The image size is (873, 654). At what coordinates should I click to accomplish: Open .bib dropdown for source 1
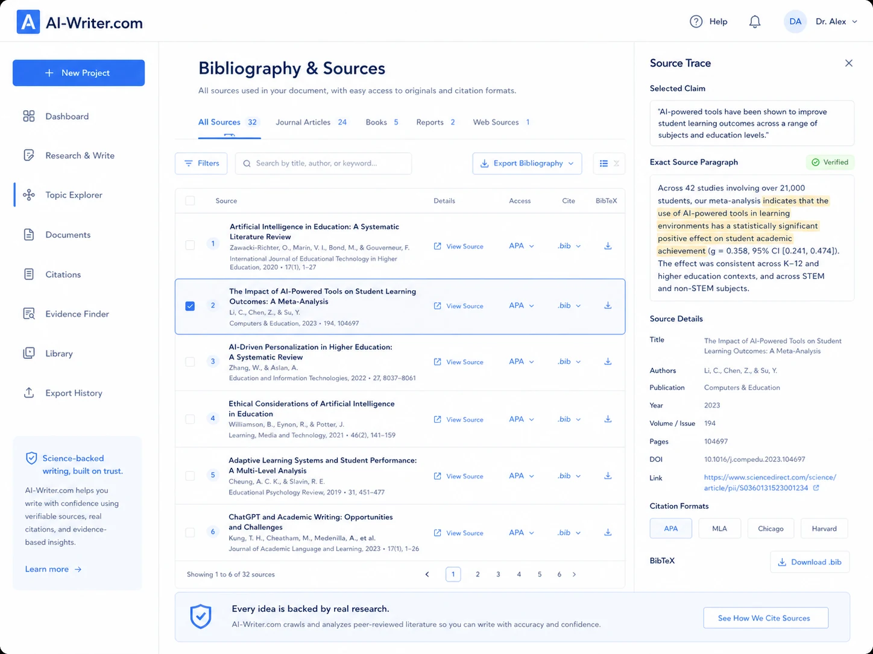click(x=569, y=246)
